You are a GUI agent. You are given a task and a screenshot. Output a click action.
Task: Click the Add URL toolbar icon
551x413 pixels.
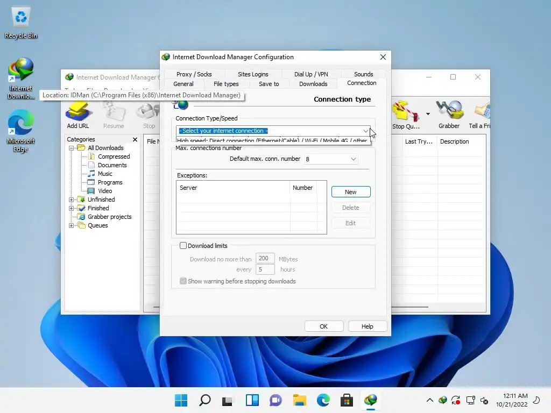[78, 115]
